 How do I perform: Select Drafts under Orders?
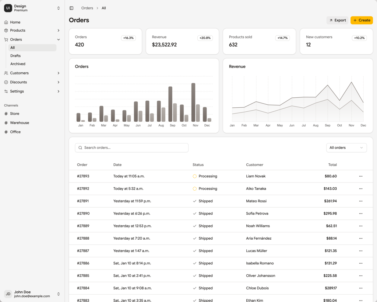pos(15,56)
